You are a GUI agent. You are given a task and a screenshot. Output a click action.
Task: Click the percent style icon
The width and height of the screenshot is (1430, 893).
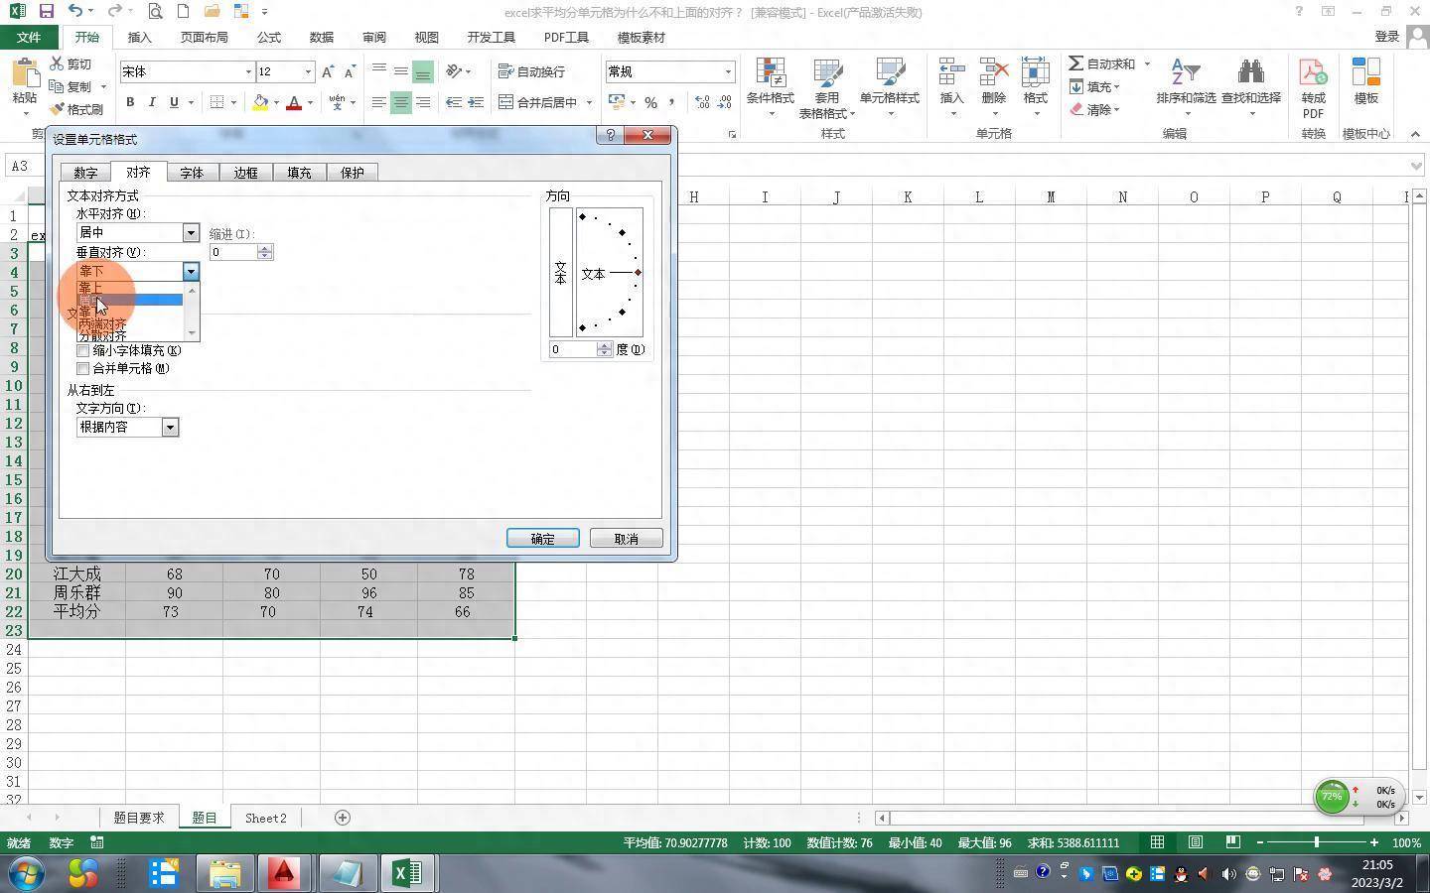650,102
